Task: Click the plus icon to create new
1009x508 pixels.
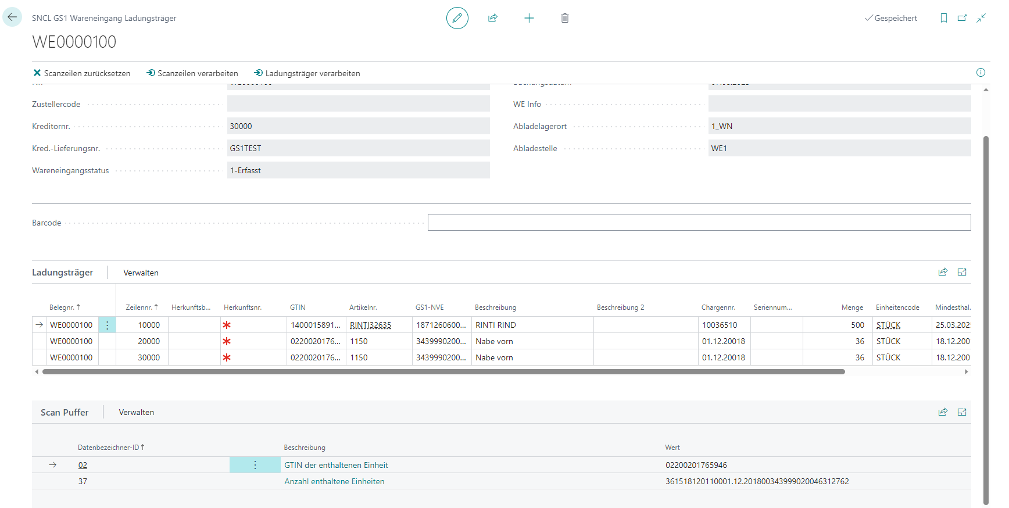Action: (x=529, y=18)
